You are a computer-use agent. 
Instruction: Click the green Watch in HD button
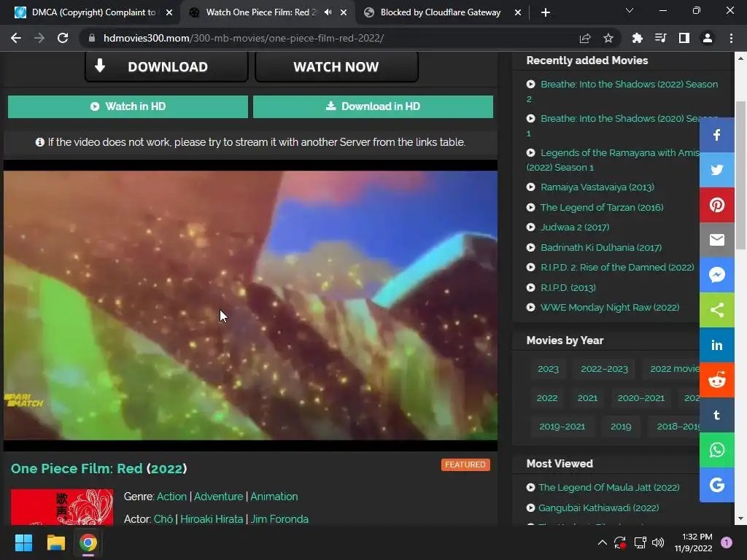pos(128,106)
